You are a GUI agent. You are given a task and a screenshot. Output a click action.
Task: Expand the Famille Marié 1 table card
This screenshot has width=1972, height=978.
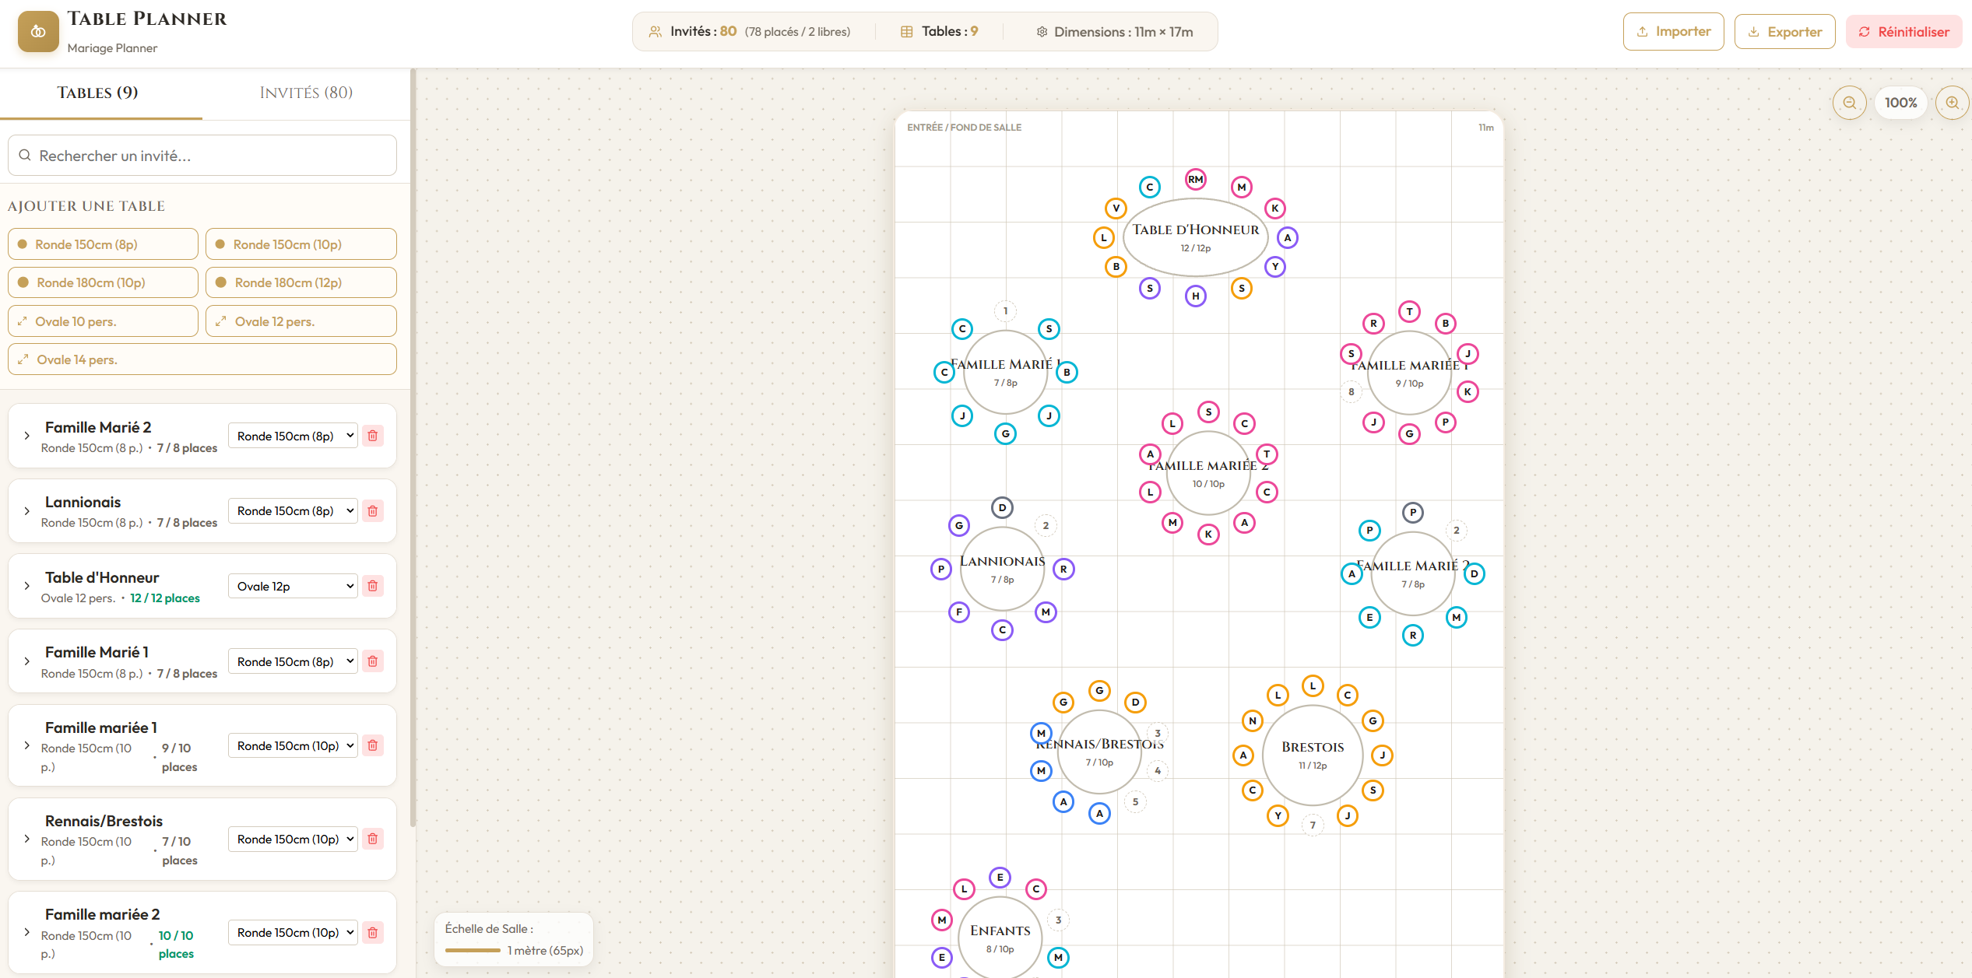pos(27,661)
